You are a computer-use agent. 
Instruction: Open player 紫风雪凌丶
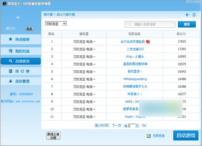click(135, 72)
